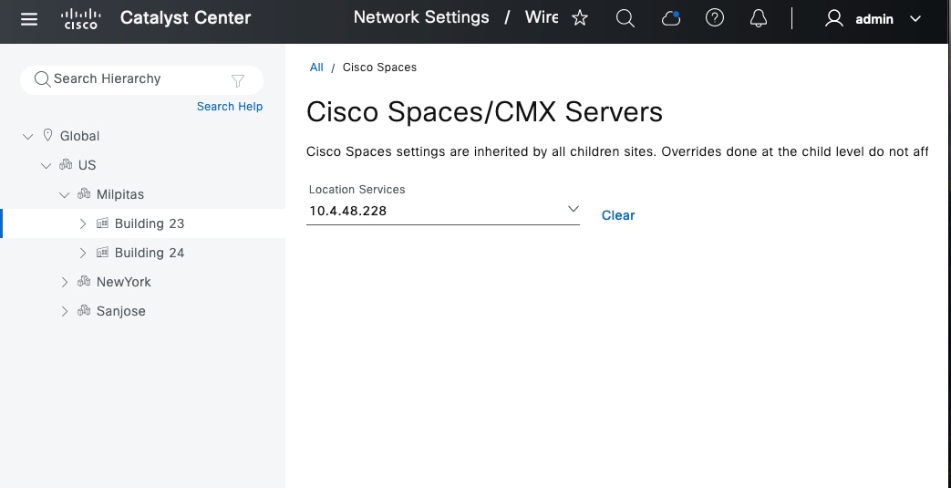The image size is (951, 488).
Task: Click the hierarchy filter funnel icon
Action: pyautogui.click(x=238, y=80)
